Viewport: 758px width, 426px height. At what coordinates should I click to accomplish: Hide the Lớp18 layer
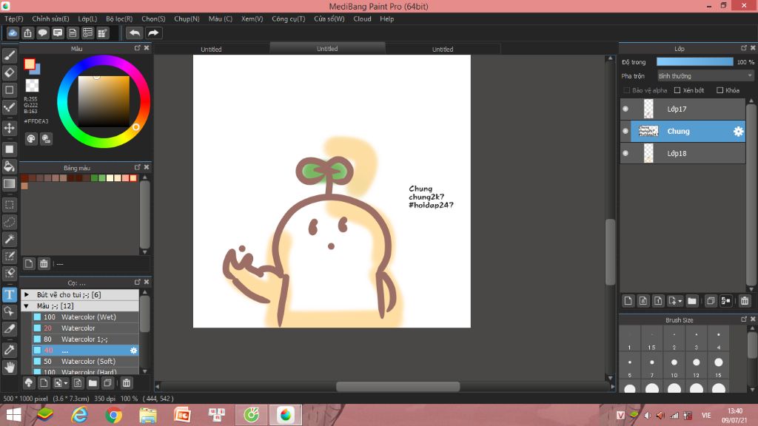(625, 154)
